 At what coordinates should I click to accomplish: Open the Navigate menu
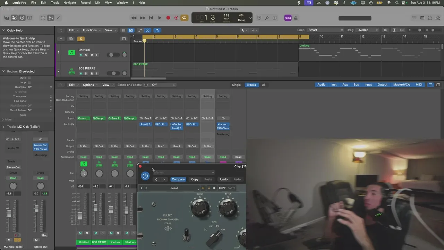(x=69, y=2)
